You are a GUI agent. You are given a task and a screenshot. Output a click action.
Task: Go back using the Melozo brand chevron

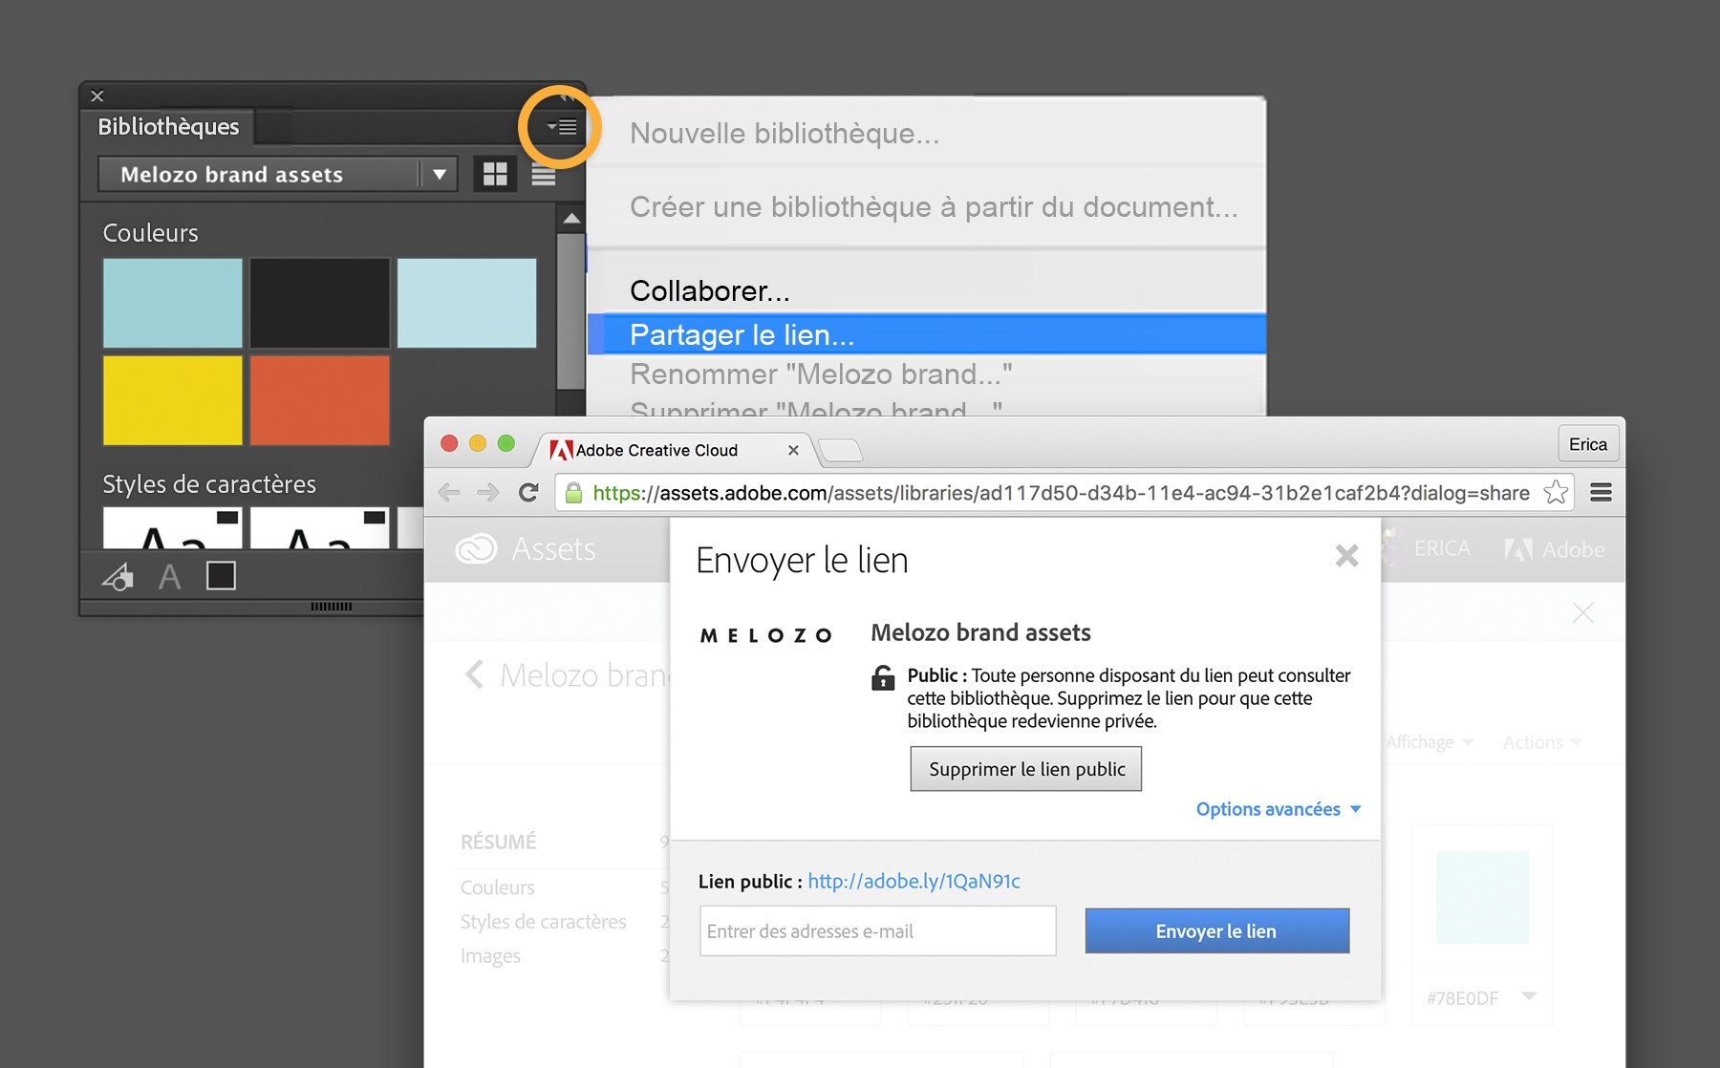474,674
